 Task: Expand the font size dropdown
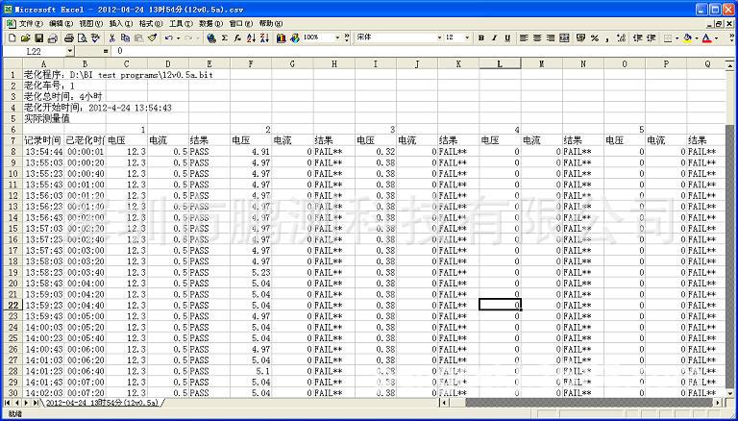click(x=467, y=37)
